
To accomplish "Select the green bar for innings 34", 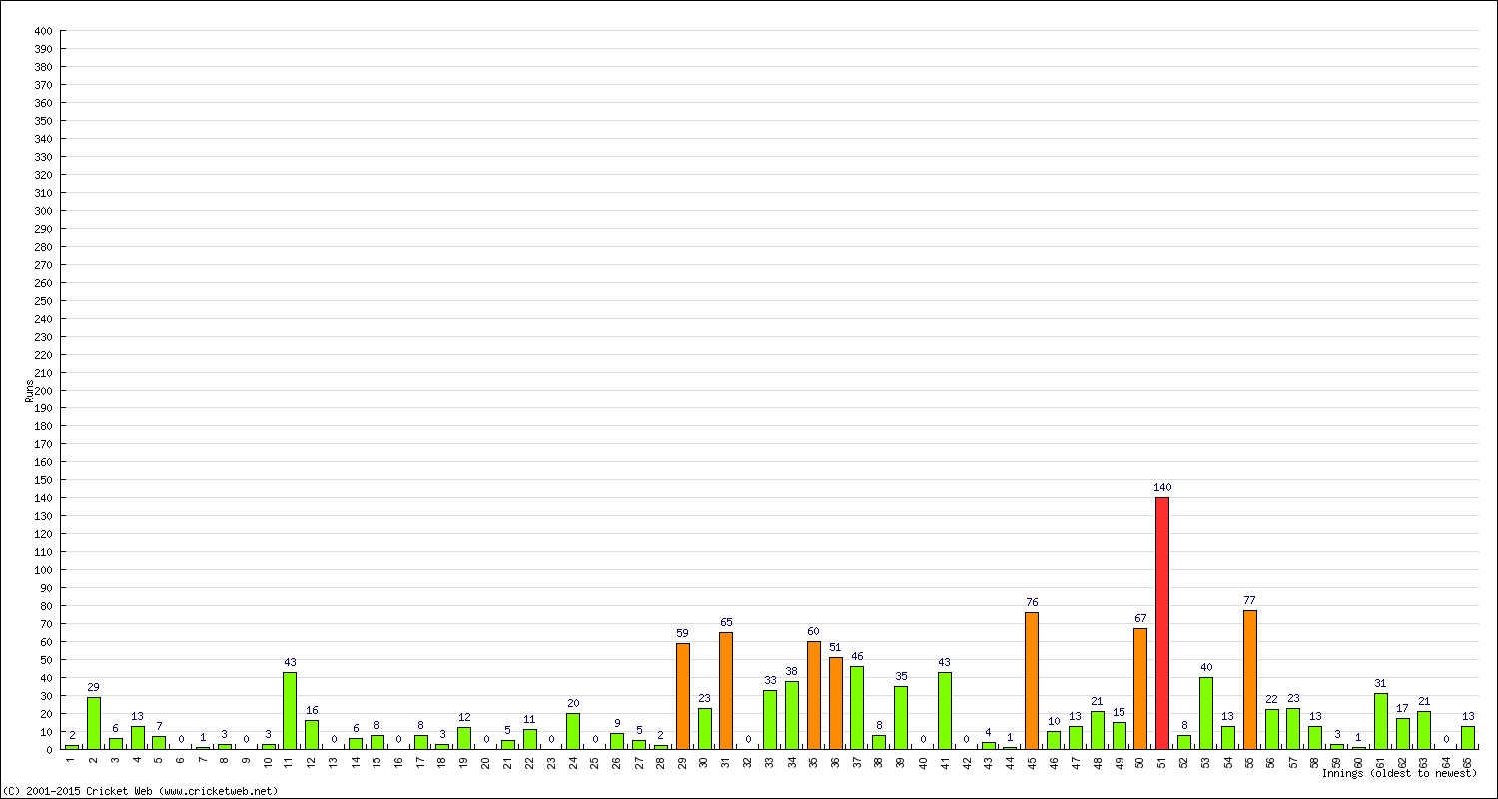I will [792, 715].
